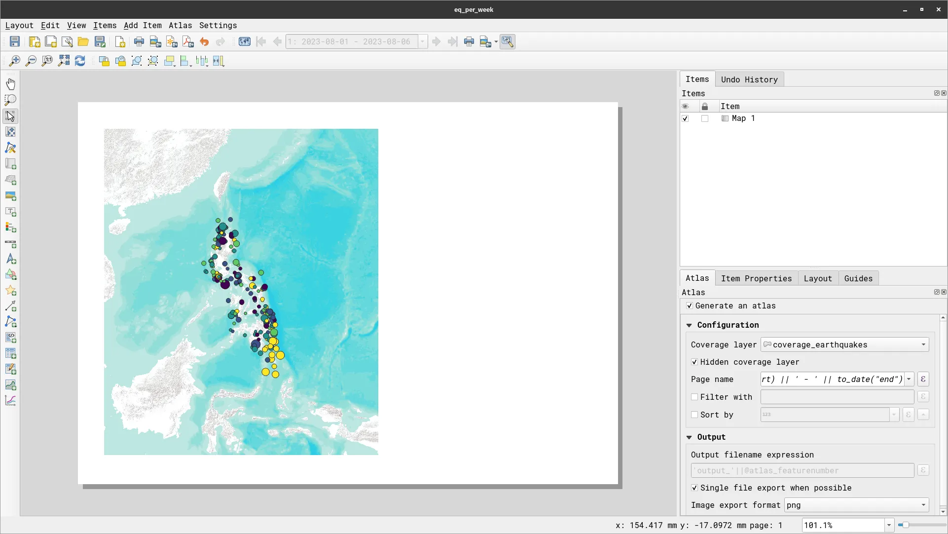Collapse the Configuration section
This screenshot has width=948, height=534.
point(689,325)
